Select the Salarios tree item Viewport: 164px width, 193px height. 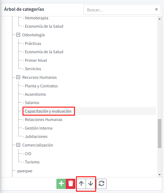32,103
